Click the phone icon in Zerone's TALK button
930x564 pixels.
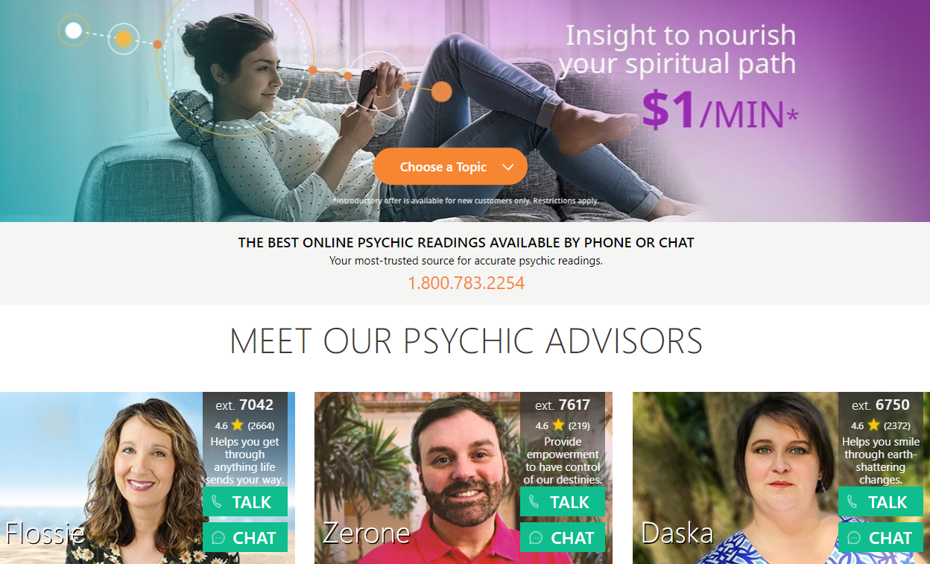click(x=534, y=502)
